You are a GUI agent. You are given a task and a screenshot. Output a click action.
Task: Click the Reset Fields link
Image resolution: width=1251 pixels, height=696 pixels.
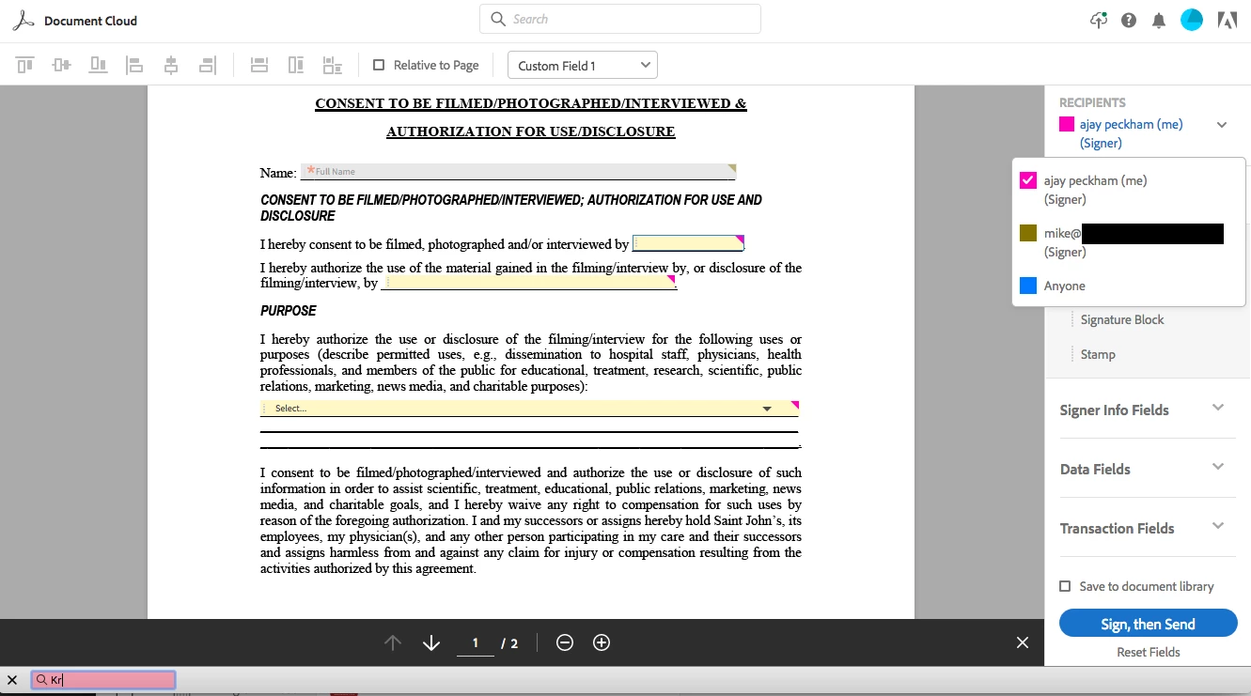coord(1148,652)
